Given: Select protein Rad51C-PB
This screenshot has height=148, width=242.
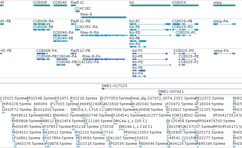Looking at the screenshot, I should [x=80, y=51].
